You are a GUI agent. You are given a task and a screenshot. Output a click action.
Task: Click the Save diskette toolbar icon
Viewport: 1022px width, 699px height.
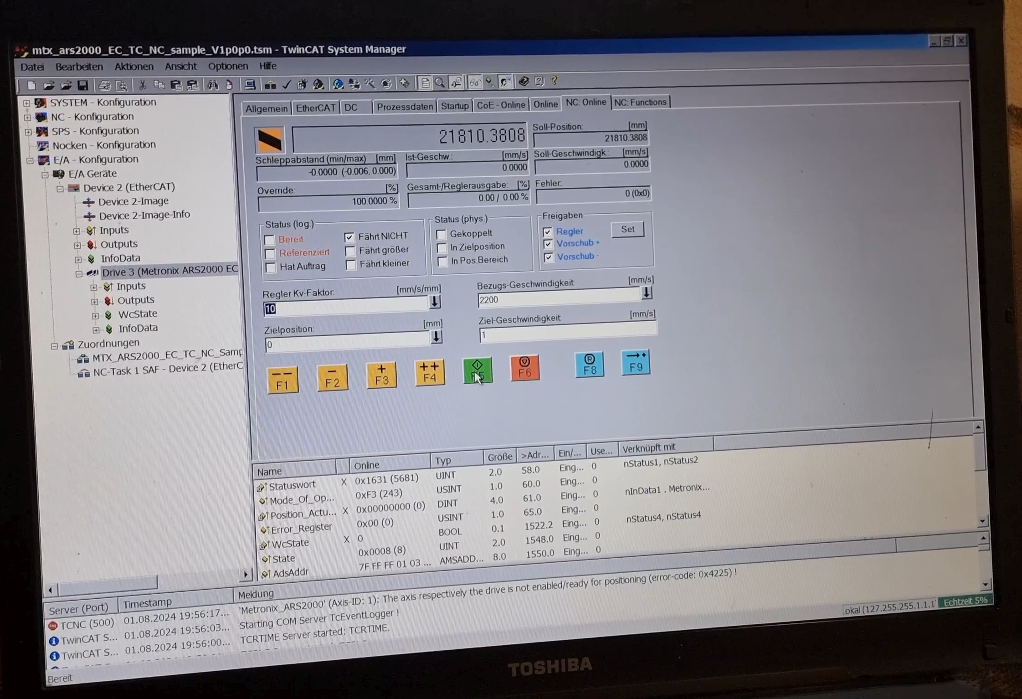(x=82, y=85)
